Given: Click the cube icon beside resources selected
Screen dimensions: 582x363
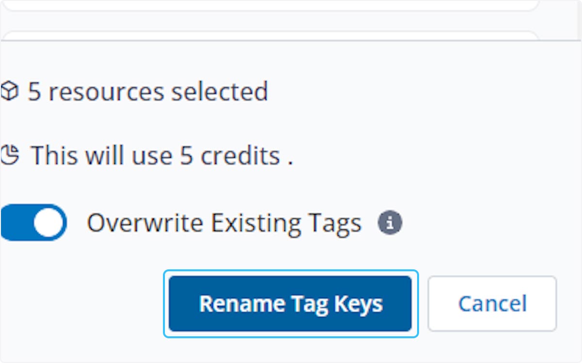Looking at the screenshot, I should click(x=10, y=91).
